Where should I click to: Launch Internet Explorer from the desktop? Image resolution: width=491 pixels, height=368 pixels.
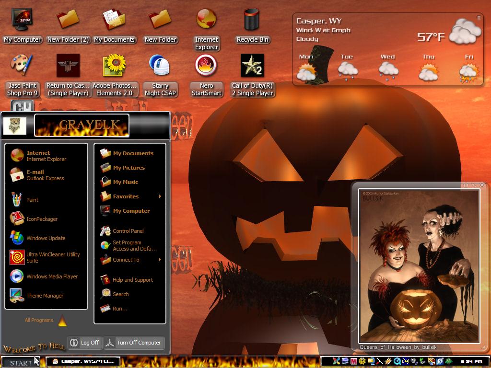(206, 29)
